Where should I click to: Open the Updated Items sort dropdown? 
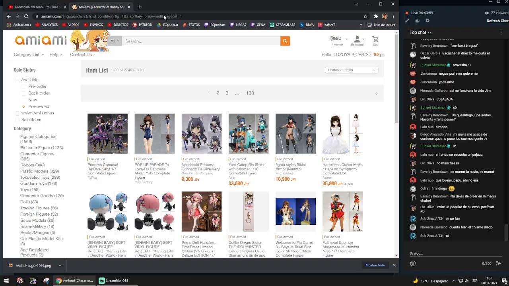point(352,70)
